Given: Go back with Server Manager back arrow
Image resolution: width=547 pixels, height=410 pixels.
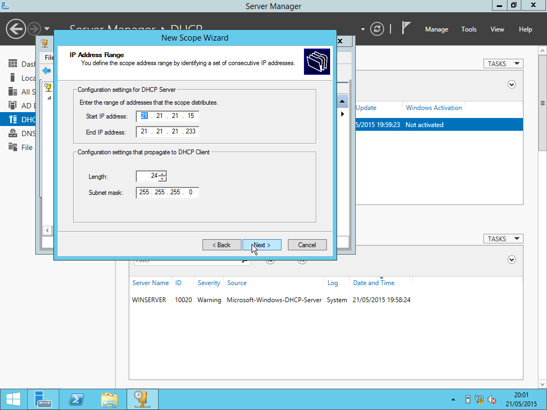Looking at the screenshot, I should click(15, 29).
